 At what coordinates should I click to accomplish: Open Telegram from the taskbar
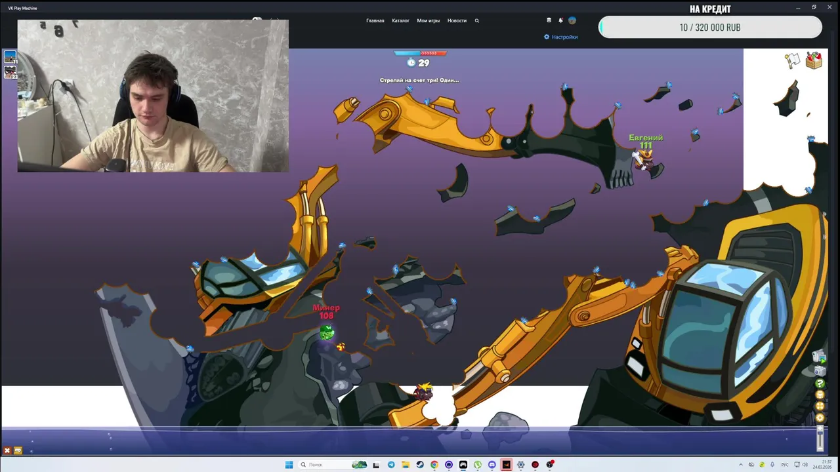click(x=391, y=465)
